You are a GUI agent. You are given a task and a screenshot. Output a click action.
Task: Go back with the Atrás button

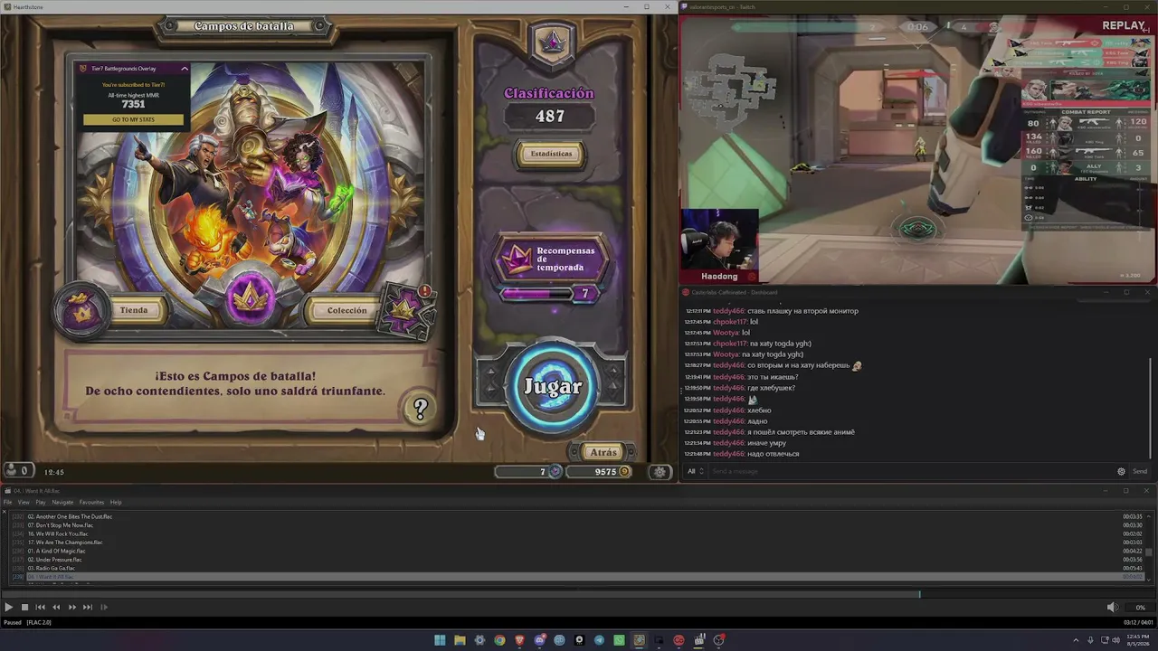(602, 452)
